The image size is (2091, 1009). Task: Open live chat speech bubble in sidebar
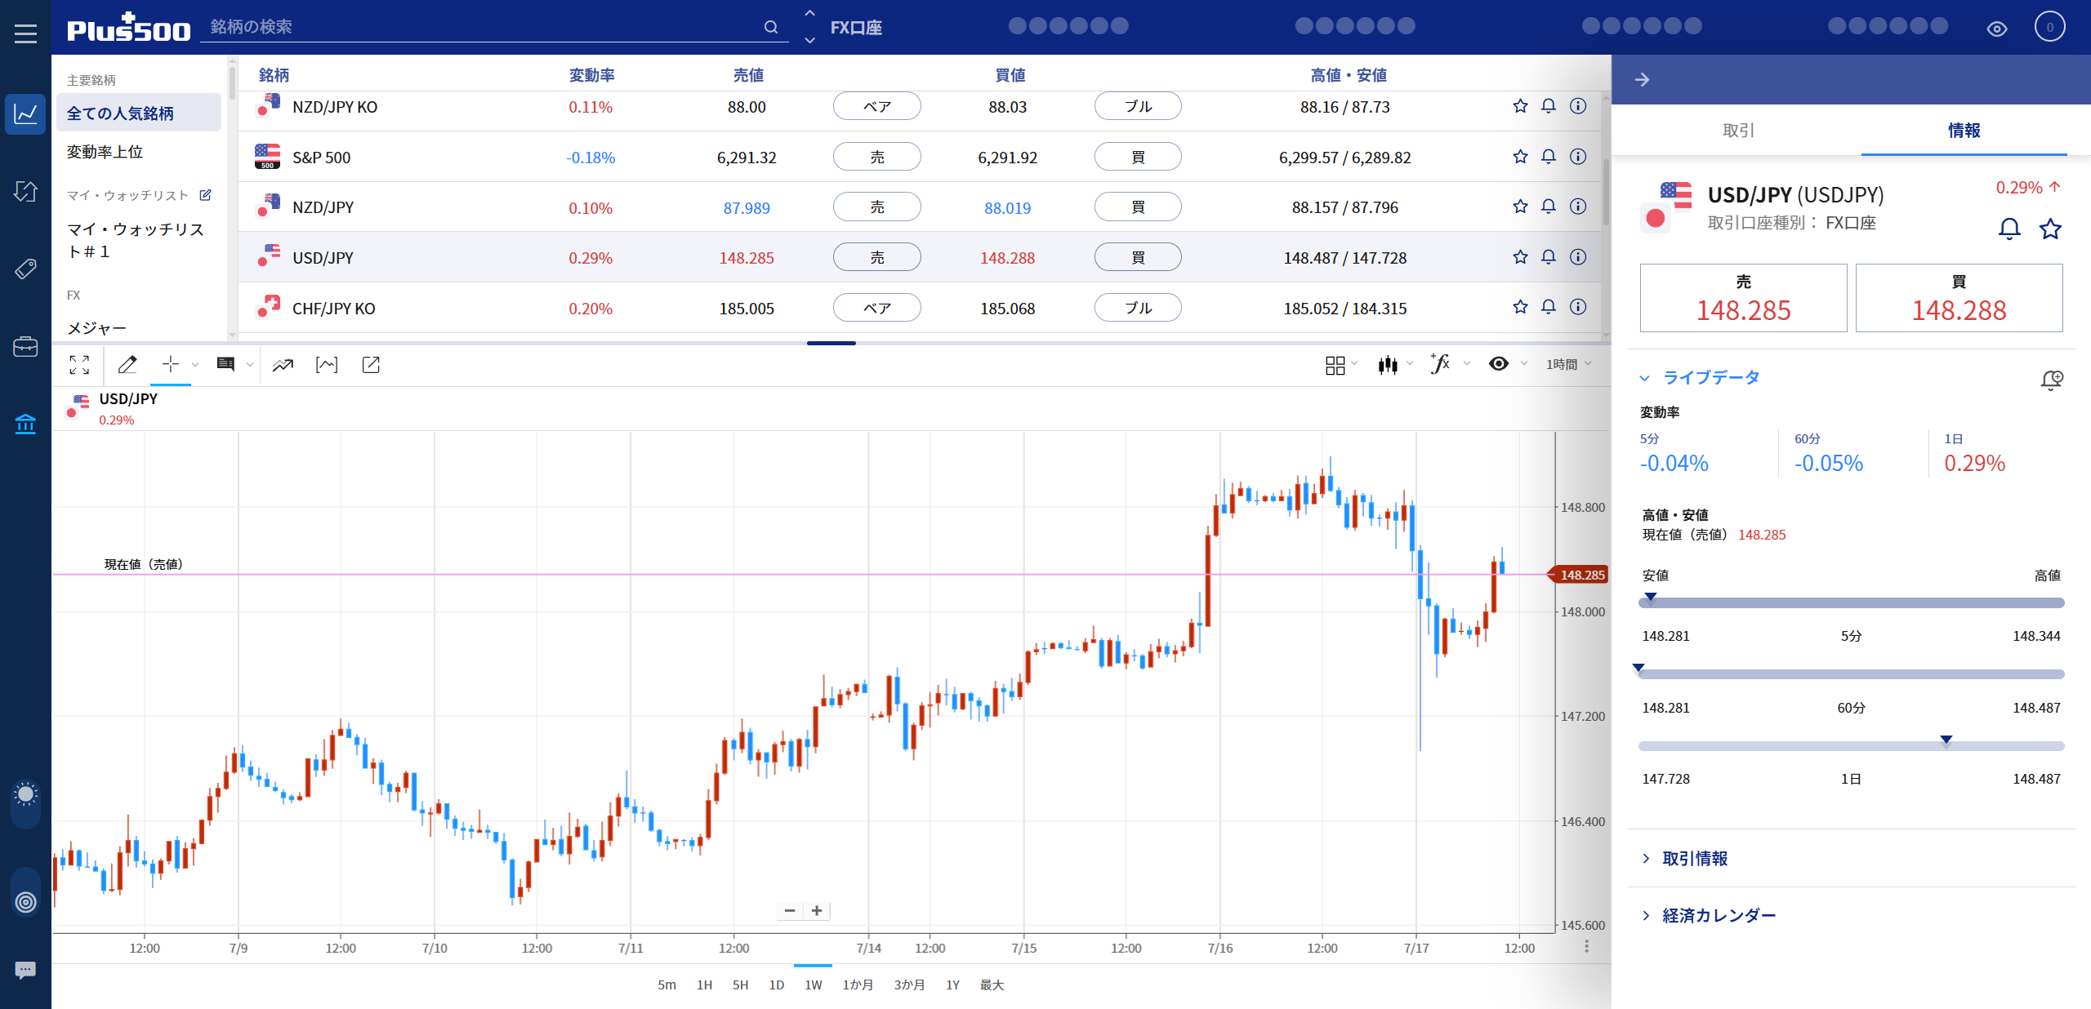click(x=25, y=970)
